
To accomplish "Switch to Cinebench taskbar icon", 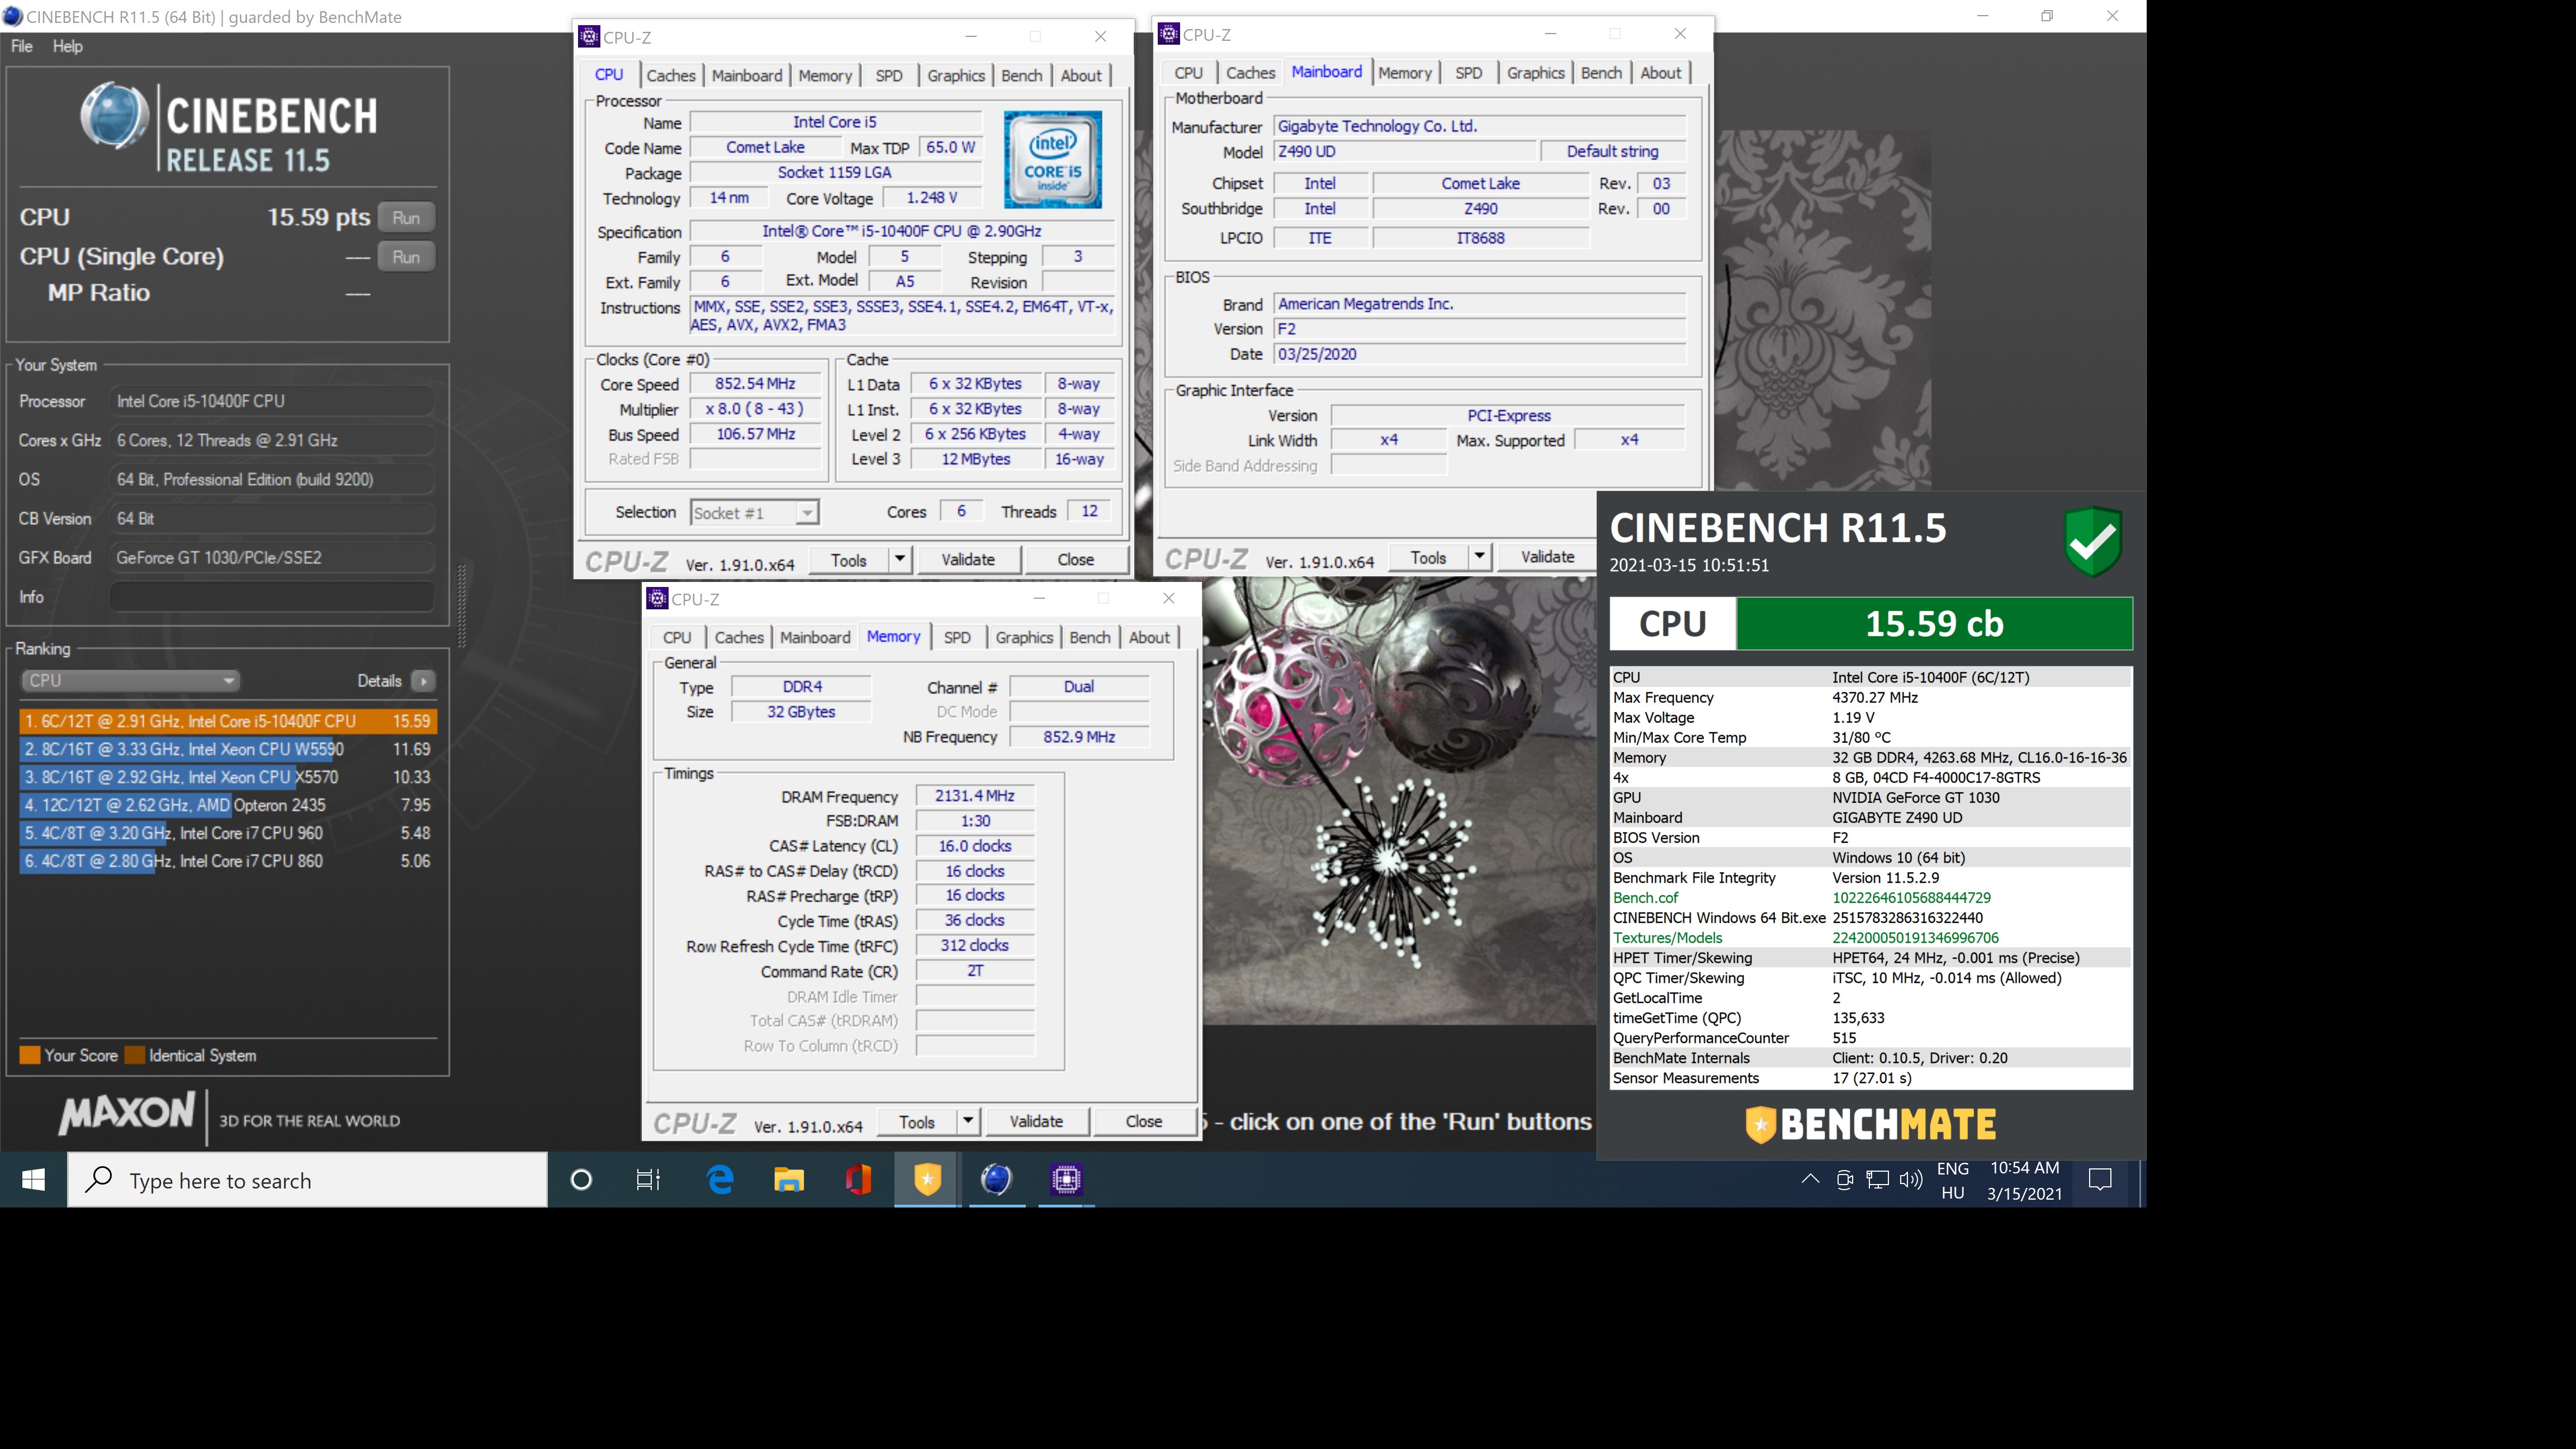I will (x=996, y=1180).
